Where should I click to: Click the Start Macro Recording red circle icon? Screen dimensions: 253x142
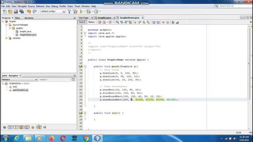coord(163,22)
